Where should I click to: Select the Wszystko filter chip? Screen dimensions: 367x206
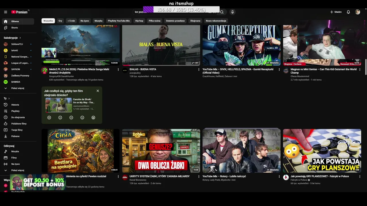coord(48,21)
